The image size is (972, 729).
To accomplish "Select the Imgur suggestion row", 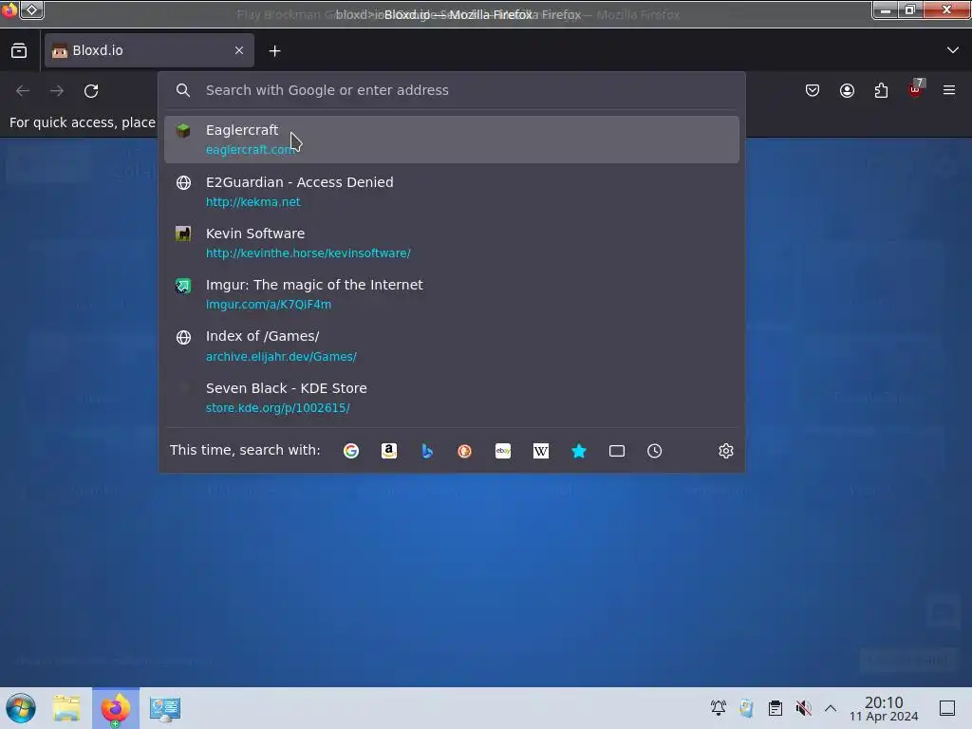I will 451,294.
